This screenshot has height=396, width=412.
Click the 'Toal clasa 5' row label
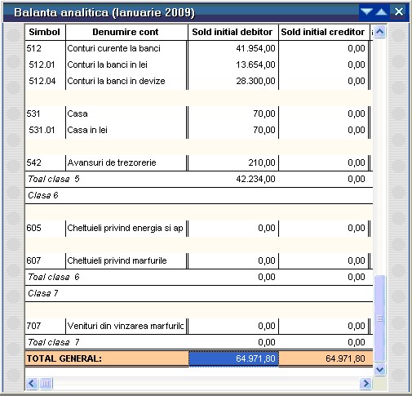[x=54, y=179]
